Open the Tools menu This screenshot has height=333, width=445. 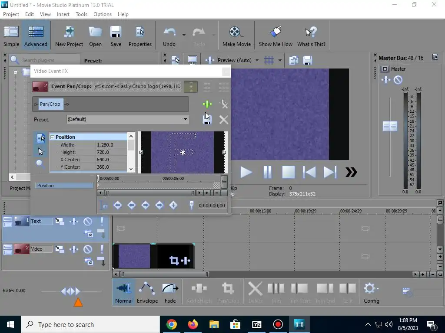point(81,14)
